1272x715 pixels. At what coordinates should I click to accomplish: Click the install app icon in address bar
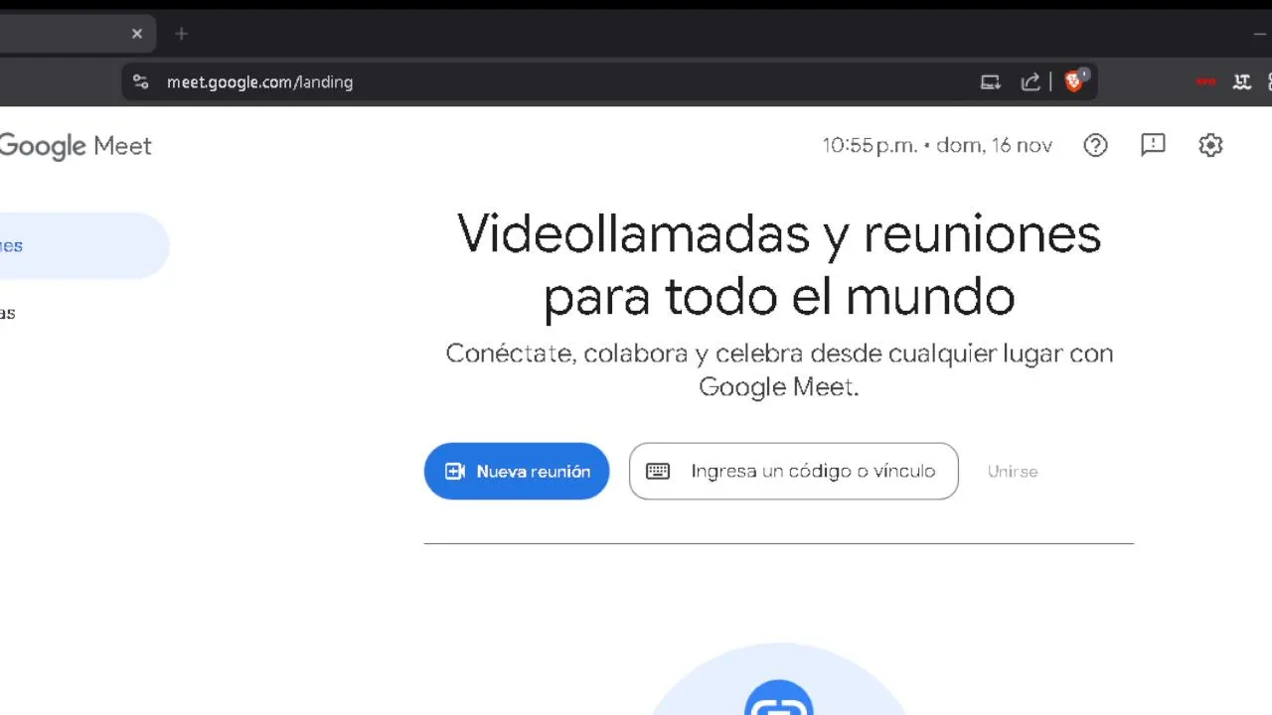990,82
